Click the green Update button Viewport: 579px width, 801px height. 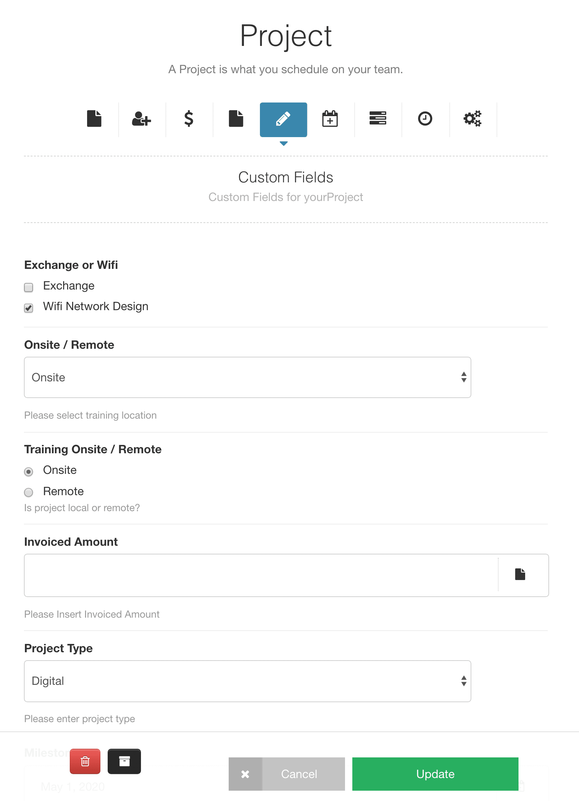point(435,774)
